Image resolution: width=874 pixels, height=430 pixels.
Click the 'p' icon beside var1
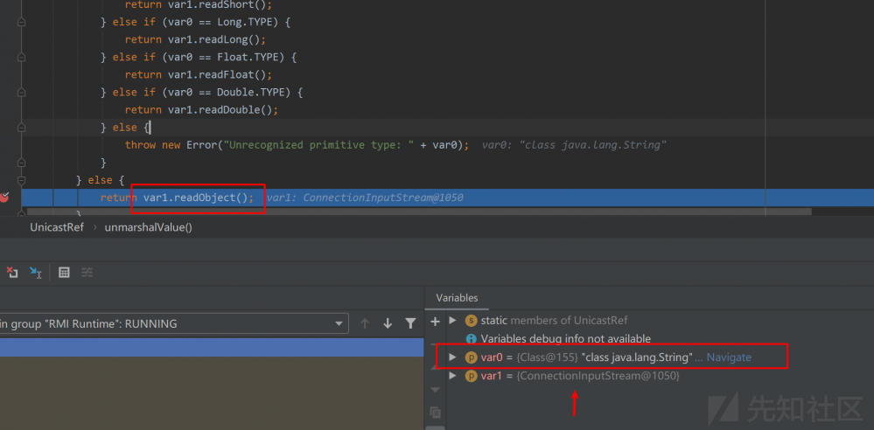click(471, 376)
